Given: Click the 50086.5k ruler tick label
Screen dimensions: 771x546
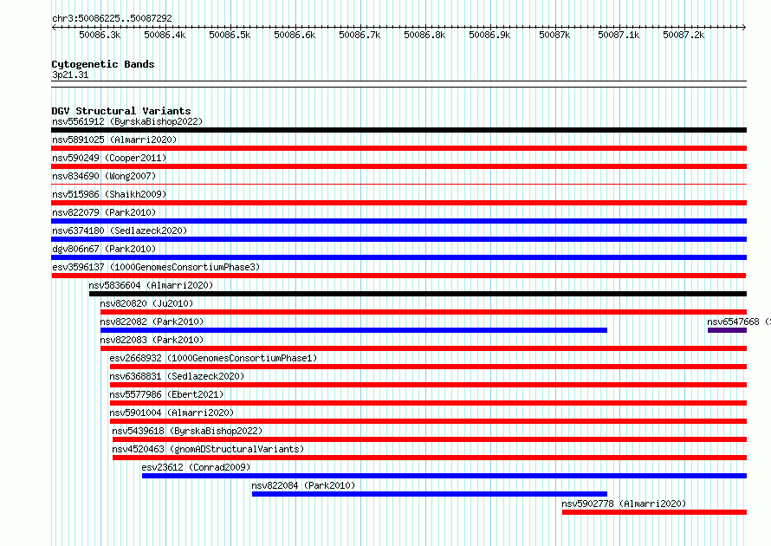Looking at the screenshot, I should point(230,35).
